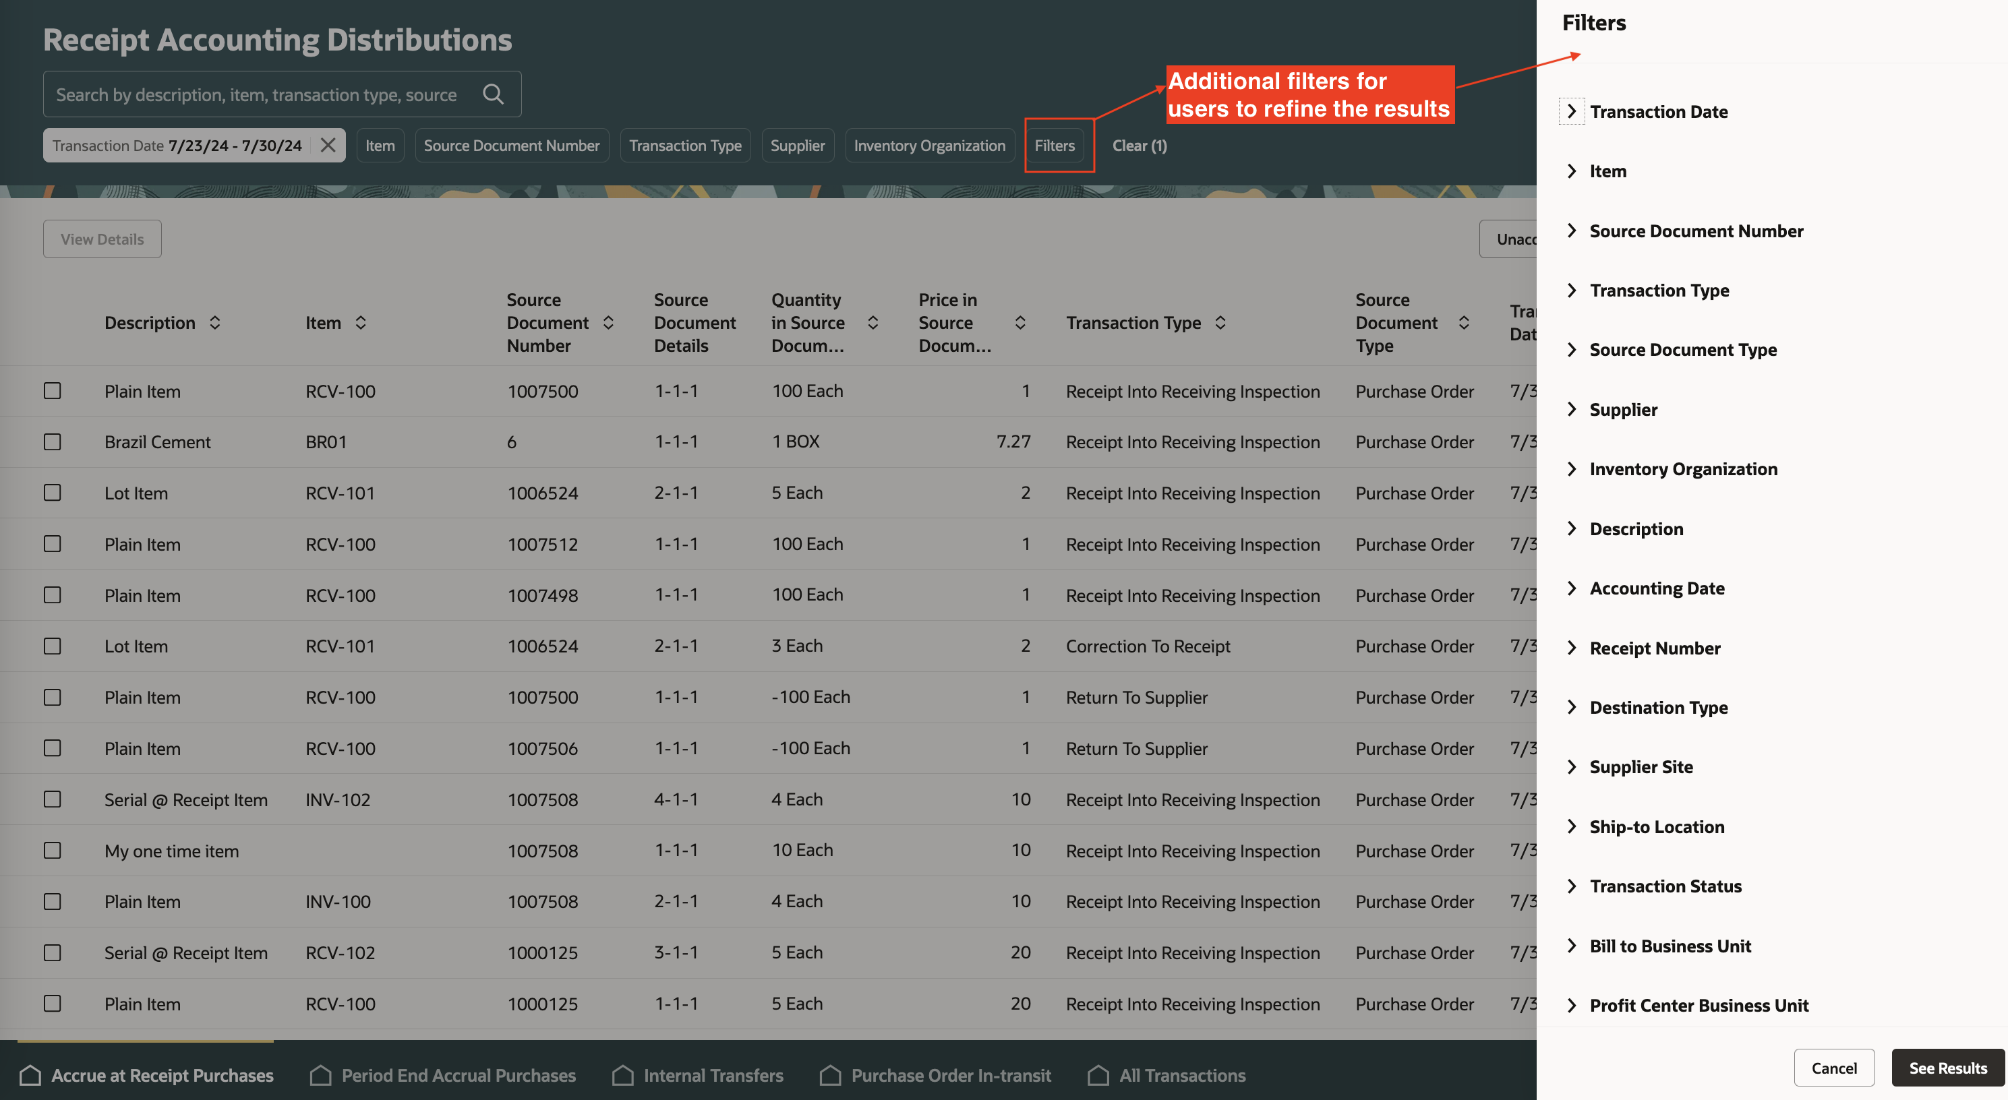Select the My one time item checkbox
This screenshot has width=2008, height=1100.
pyautogui.click(x=52, y=850)
